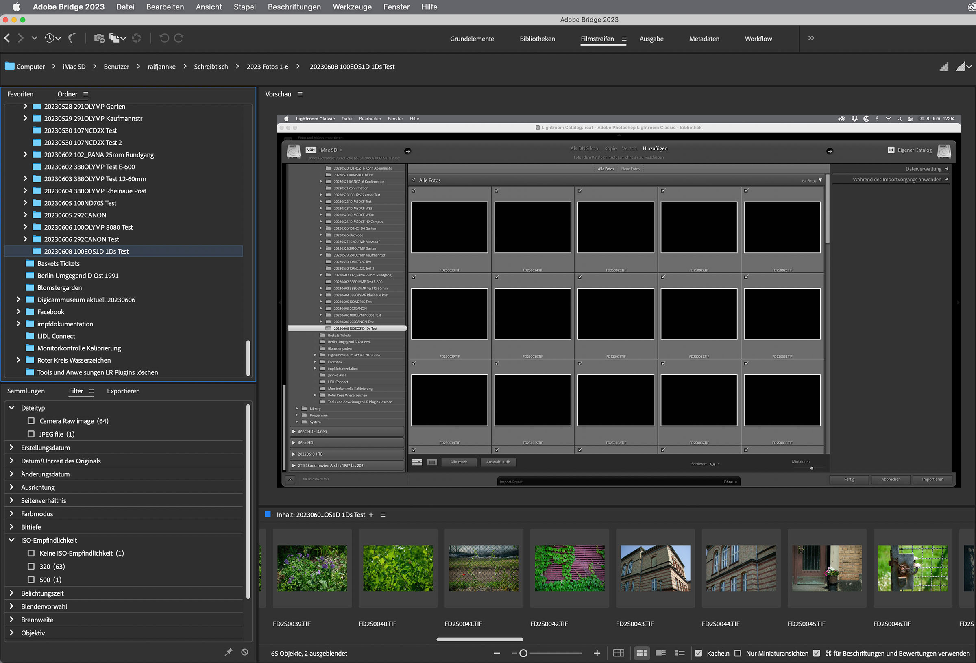
Task: Click thumbnail quality option icon in path bar
Action: (x=944, y=66)
